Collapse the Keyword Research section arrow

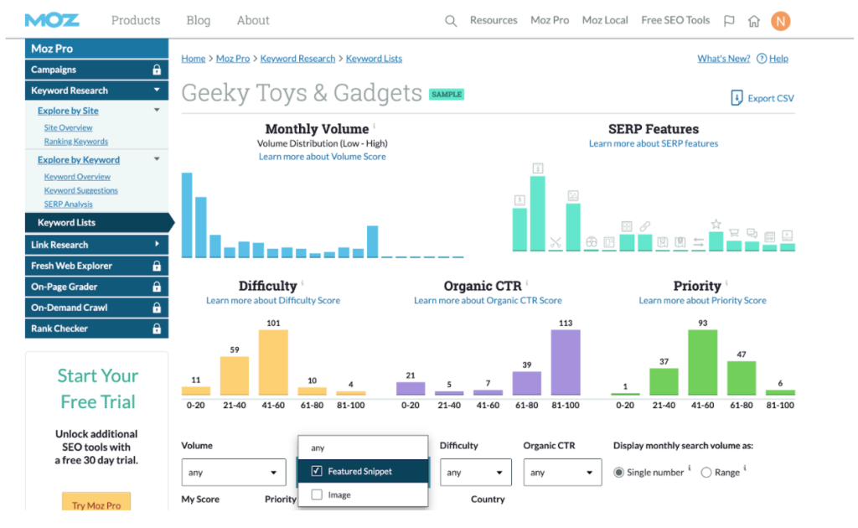[157, 90]
